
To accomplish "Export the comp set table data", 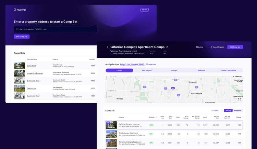I will click(215, 110).
